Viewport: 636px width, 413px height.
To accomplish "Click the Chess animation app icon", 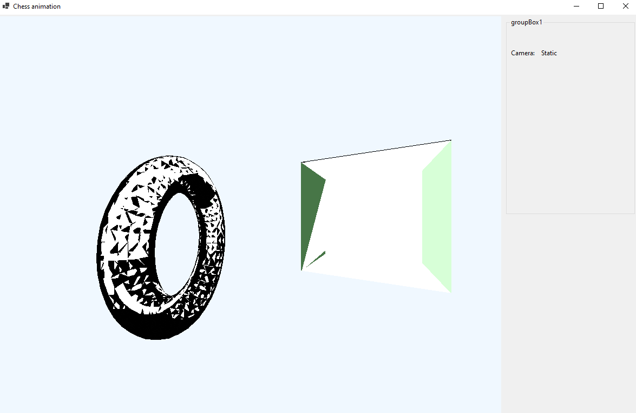I will 6,6.
